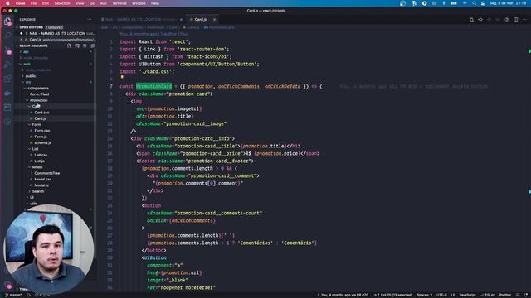The height and width of the screenshot is (298, 531).
Task: Expand the Form.Field folder
Action: pyautogui.click(x=38, y=94)
